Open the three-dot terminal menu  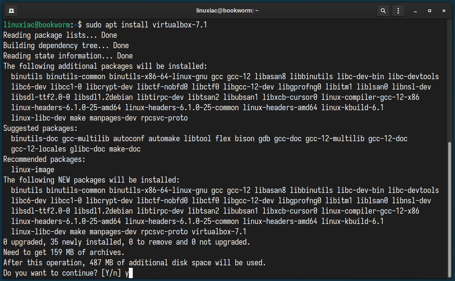398,11
